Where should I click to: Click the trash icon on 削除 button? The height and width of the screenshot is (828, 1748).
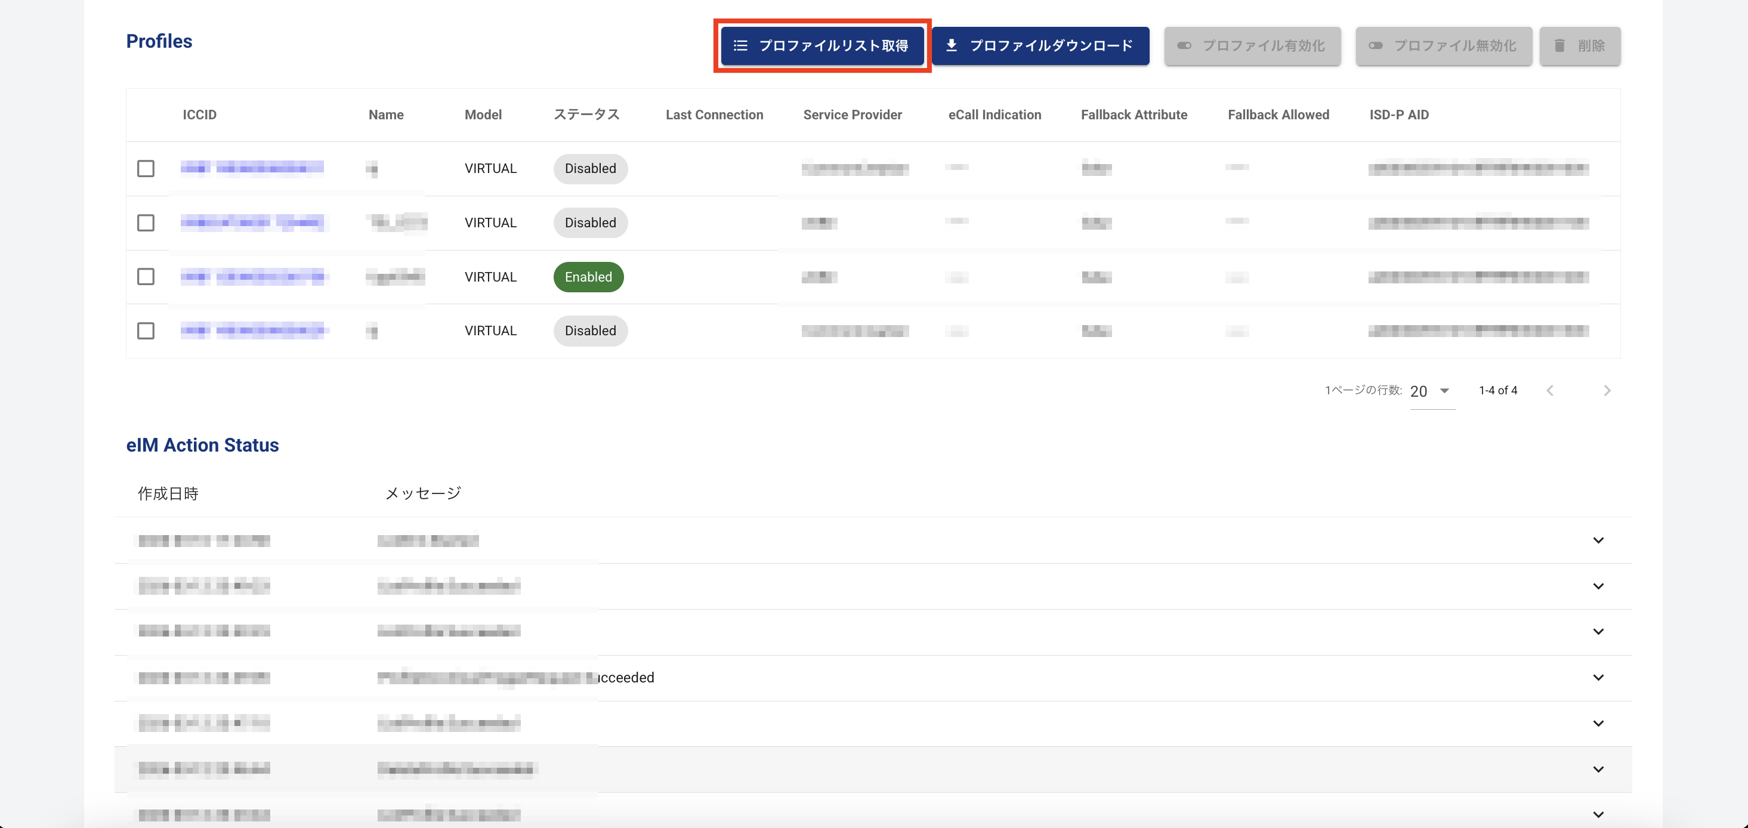(x=1559, y=45)
